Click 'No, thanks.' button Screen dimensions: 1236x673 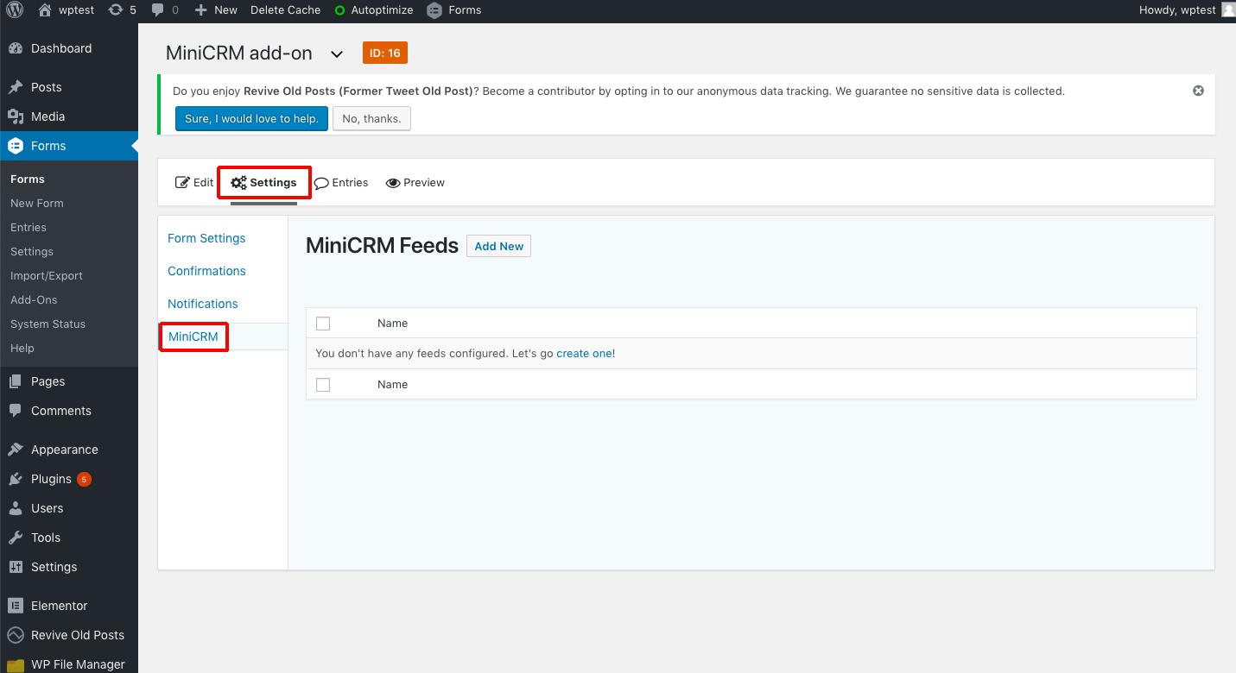[x=371, y=118]
